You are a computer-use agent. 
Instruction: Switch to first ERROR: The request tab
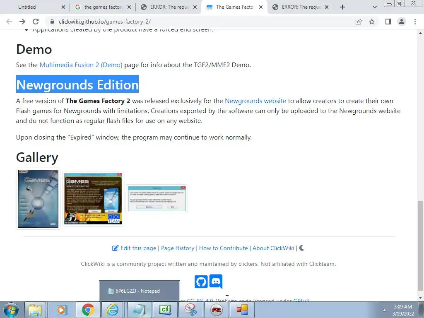pos(169,7)
